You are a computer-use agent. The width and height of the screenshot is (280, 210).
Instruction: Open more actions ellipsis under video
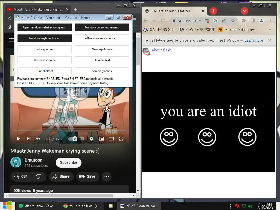click(x=107, y=177)
